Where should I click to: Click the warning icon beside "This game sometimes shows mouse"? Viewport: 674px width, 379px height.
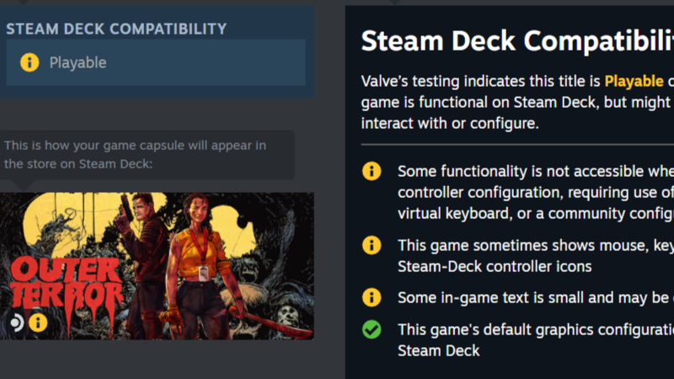point(372,245)
